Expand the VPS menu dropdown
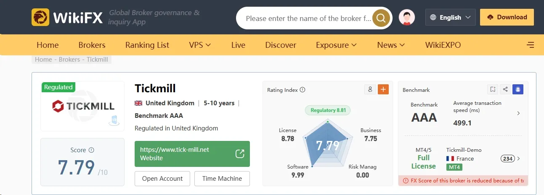The height and width of the screenshot is (195, 544). tap(200, 45)
